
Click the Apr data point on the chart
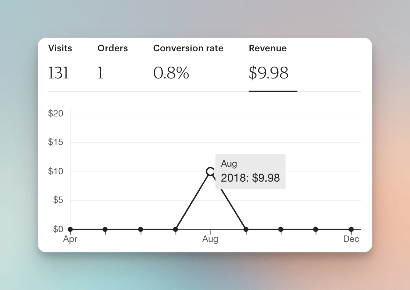point(70,229)
